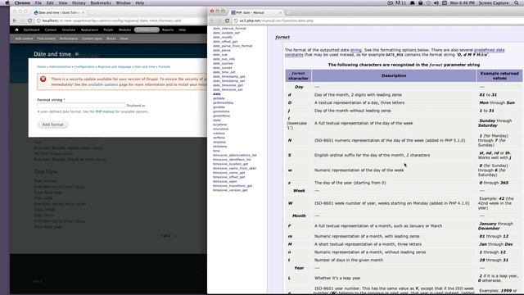This screenshot has width=524, height=295.
Task: Open the PHP manual link
Action: [x=105, y=111]
